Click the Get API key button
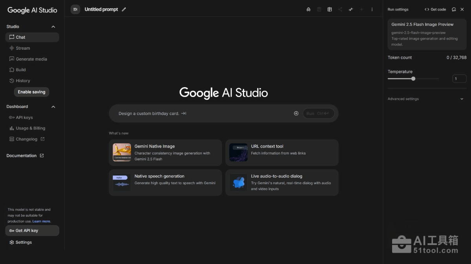This screenshot has width=471, height=264. pos(32,231)
